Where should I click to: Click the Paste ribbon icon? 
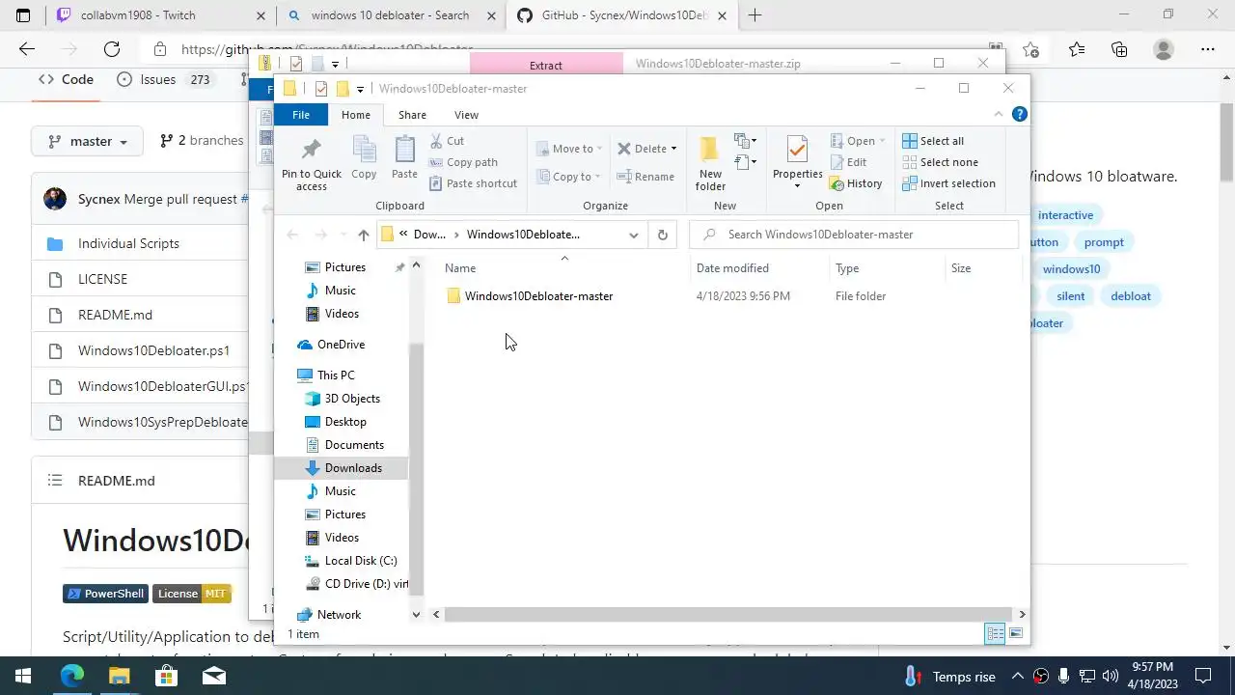(404, 157)
